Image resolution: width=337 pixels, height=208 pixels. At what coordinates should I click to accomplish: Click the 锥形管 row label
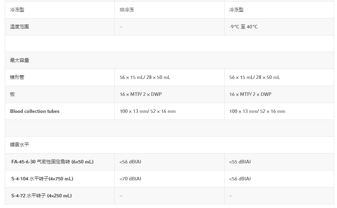tap(17, 77)
